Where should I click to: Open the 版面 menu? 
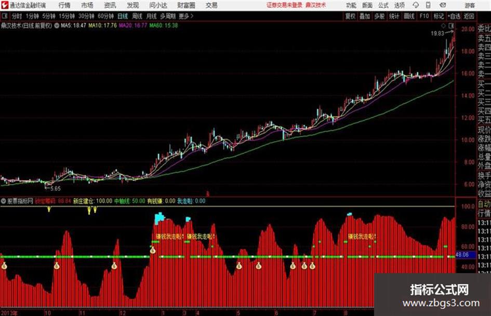(367, 5)
